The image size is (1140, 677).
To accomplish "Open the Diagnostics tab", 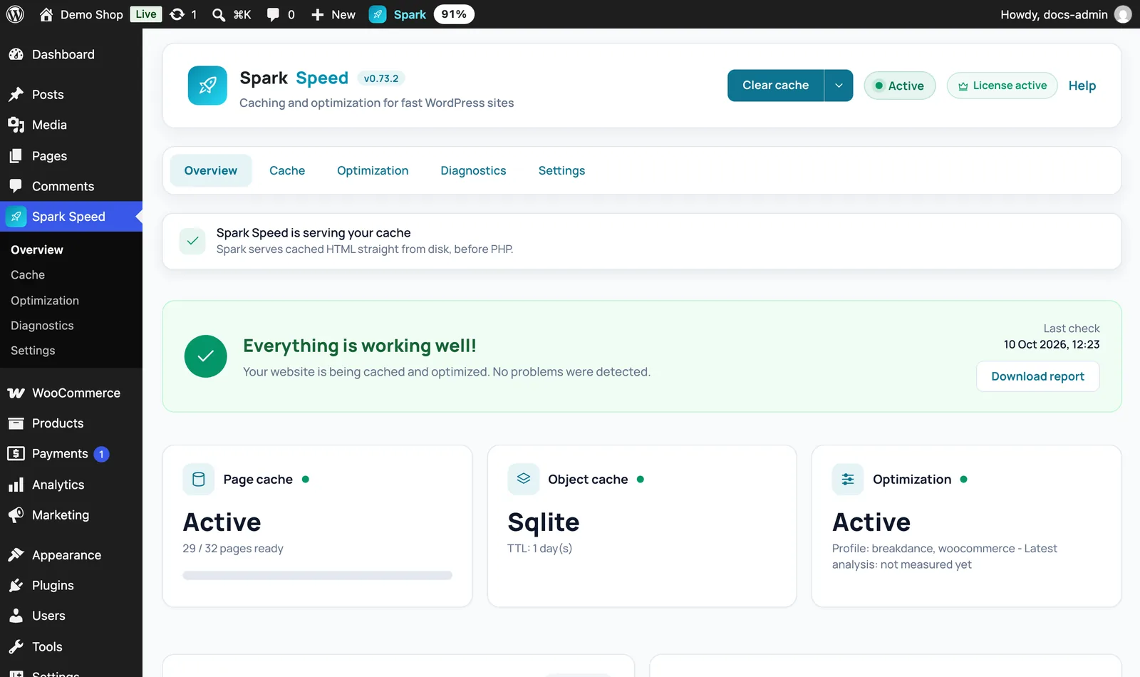I will click(473, 170).
